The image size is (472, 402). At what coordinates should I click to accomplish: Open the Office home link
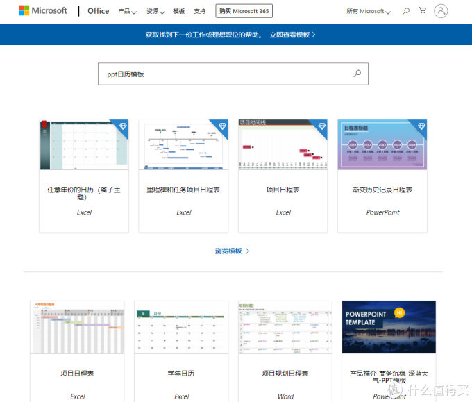click(98, 11)
